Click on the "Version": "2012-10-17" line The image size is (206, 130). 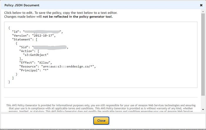[34, 35]
